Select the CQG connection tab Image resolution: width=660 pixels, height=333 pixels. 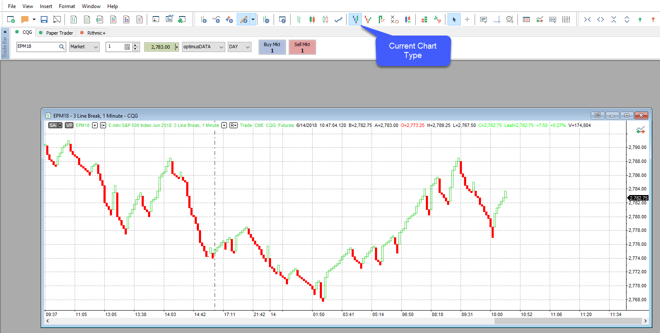(24, 32)
